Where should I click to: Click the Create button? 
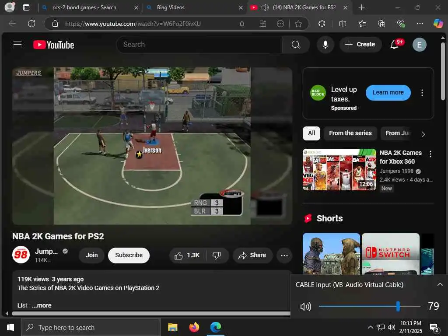pyautogui.click(x=360, y=45)
